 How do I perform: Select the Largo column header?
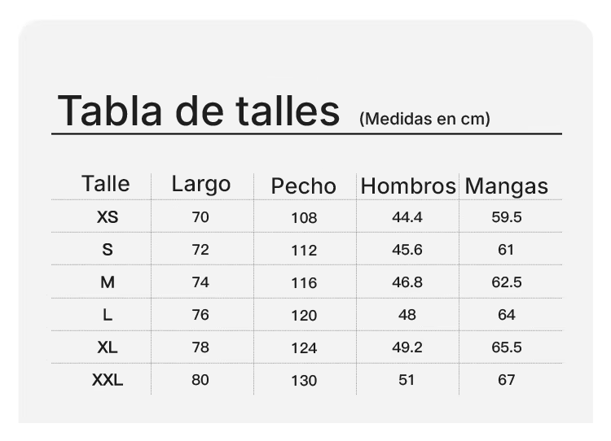coord(201,185)
